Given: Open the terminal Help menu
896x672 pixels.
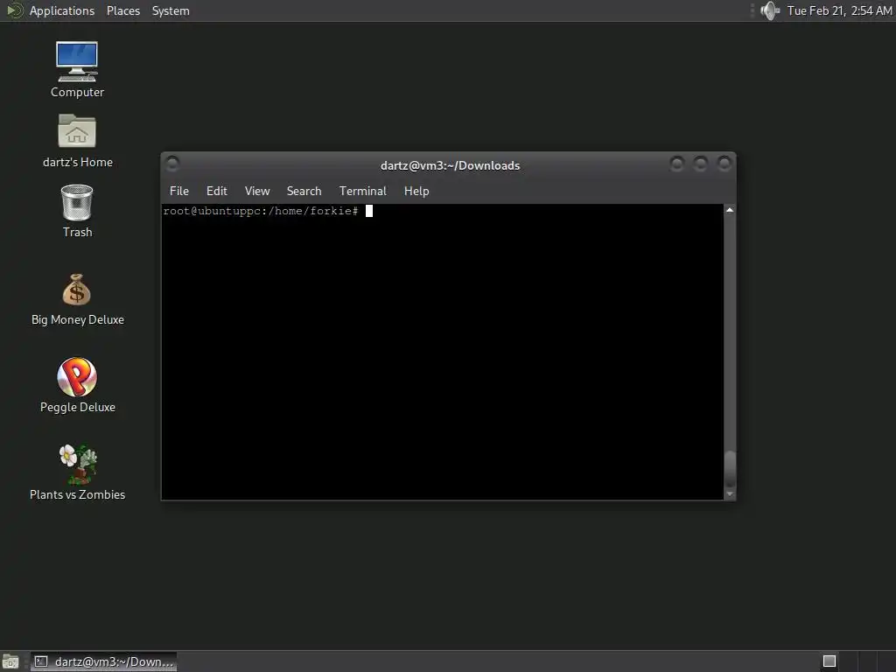Looking at the screenshot, I should pyautogui.click(x=416, y=191).
